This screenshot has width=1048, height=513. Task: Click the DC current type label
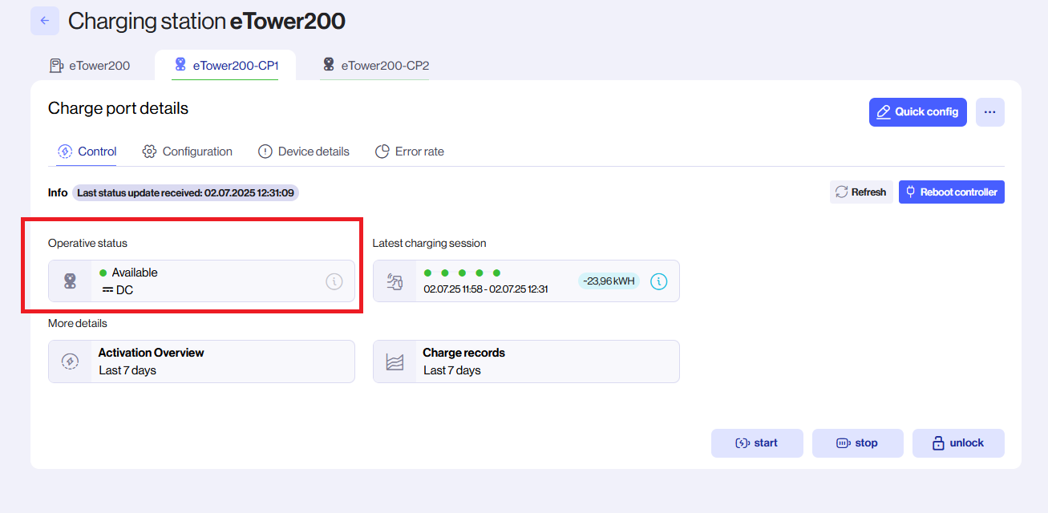(124, 290)
